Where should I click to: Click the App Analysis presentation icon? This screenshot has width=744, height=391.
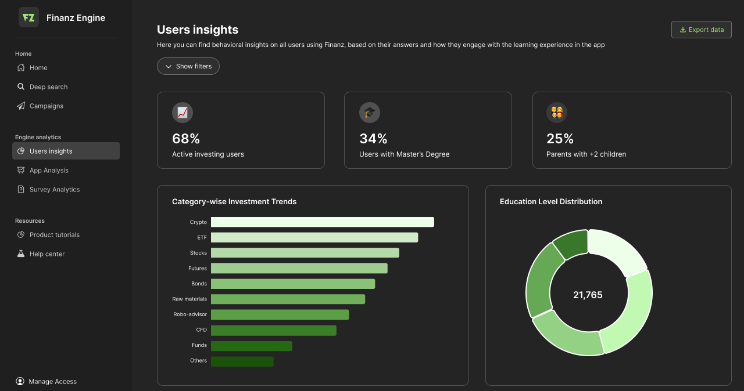[x=21, y=170]
